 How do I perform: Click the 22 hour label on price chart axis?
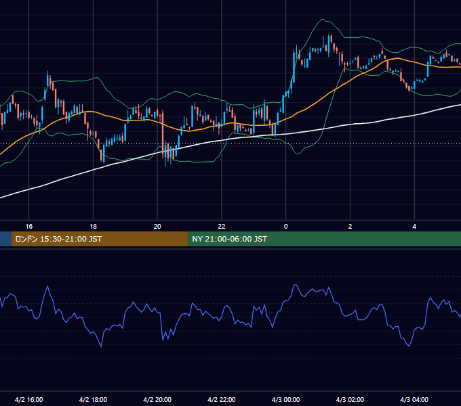(222, 227)
